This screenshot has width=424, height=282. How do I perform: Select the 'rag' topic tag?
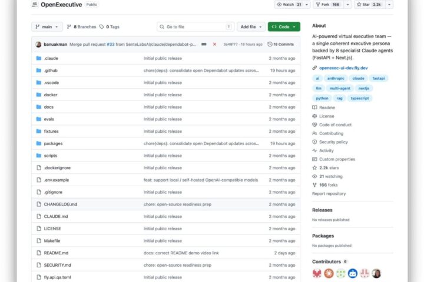click(x=339, y=98)
